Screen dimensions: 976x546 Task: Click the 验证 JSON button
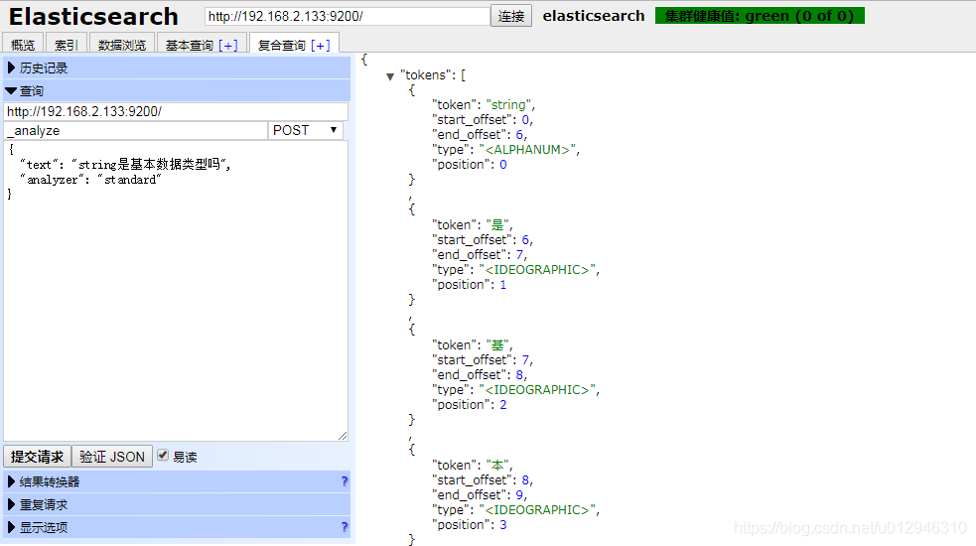pos(112,457)
